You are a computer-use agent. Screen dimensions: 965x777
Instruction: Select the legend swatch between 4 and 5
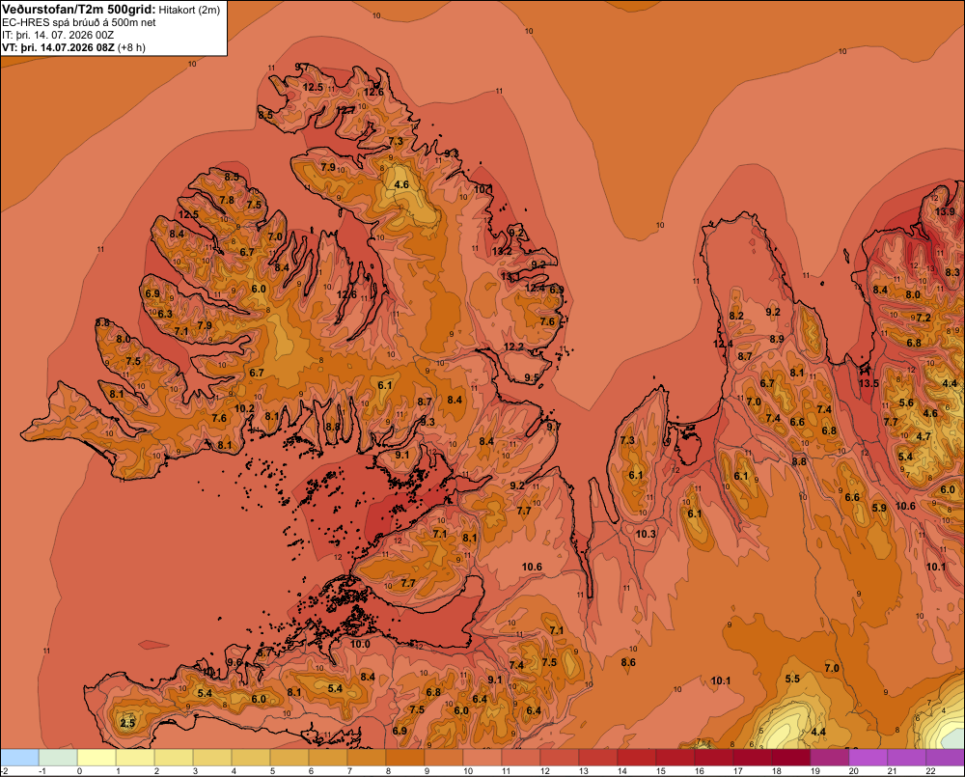coord(251,758)
